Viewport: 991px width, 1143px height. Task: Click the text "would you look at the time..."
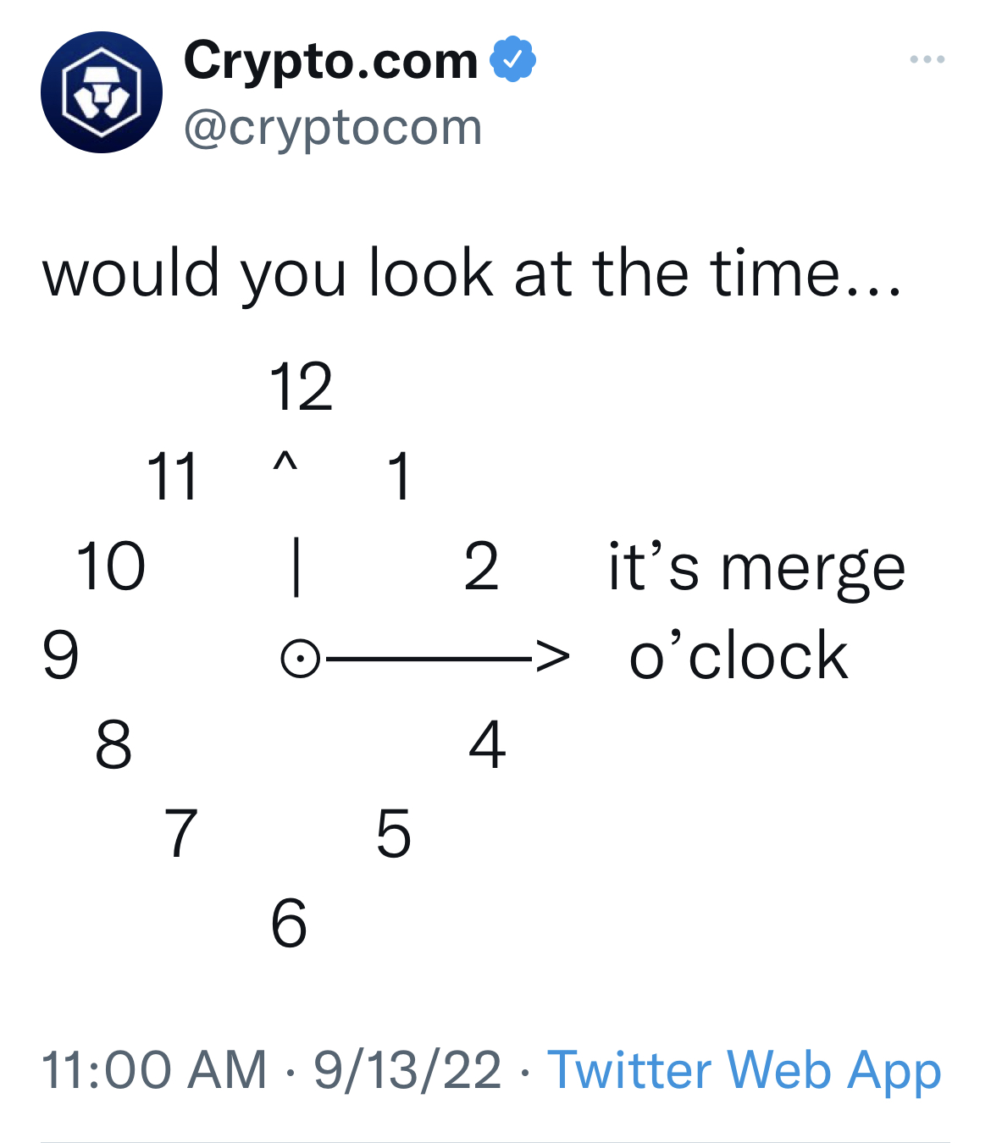tap(472, 273)
